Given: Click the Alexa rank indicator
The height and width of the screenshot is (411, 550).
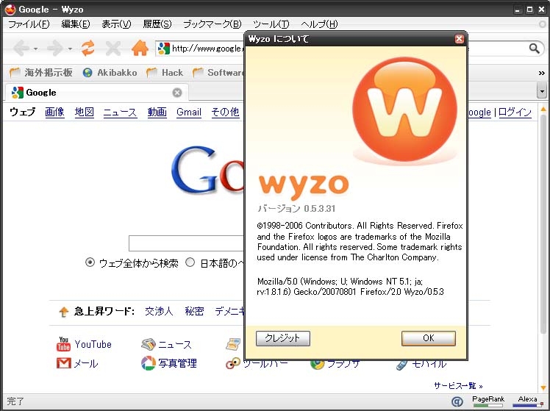Looking at the screenshot, I should 527,401.
